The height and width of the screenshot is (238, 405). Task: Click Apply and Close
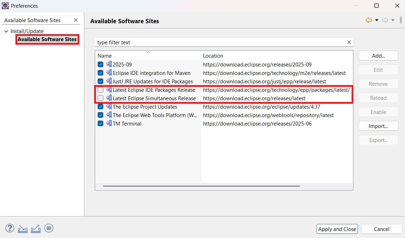[x=337, y=229]
